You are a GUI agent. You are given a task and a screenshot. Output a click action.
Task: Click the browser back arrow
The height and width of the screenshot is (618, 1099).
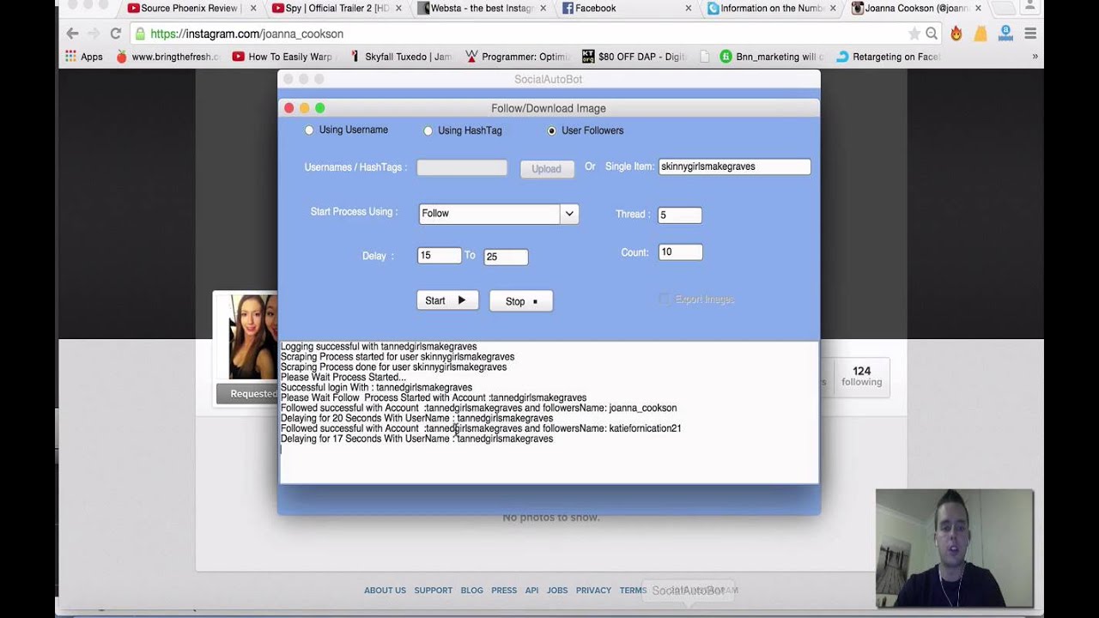click(72, 33)
